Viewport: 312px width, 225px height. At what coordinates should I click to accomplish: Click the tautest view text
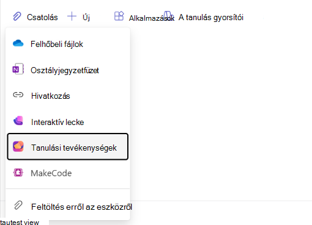[20, 222]
